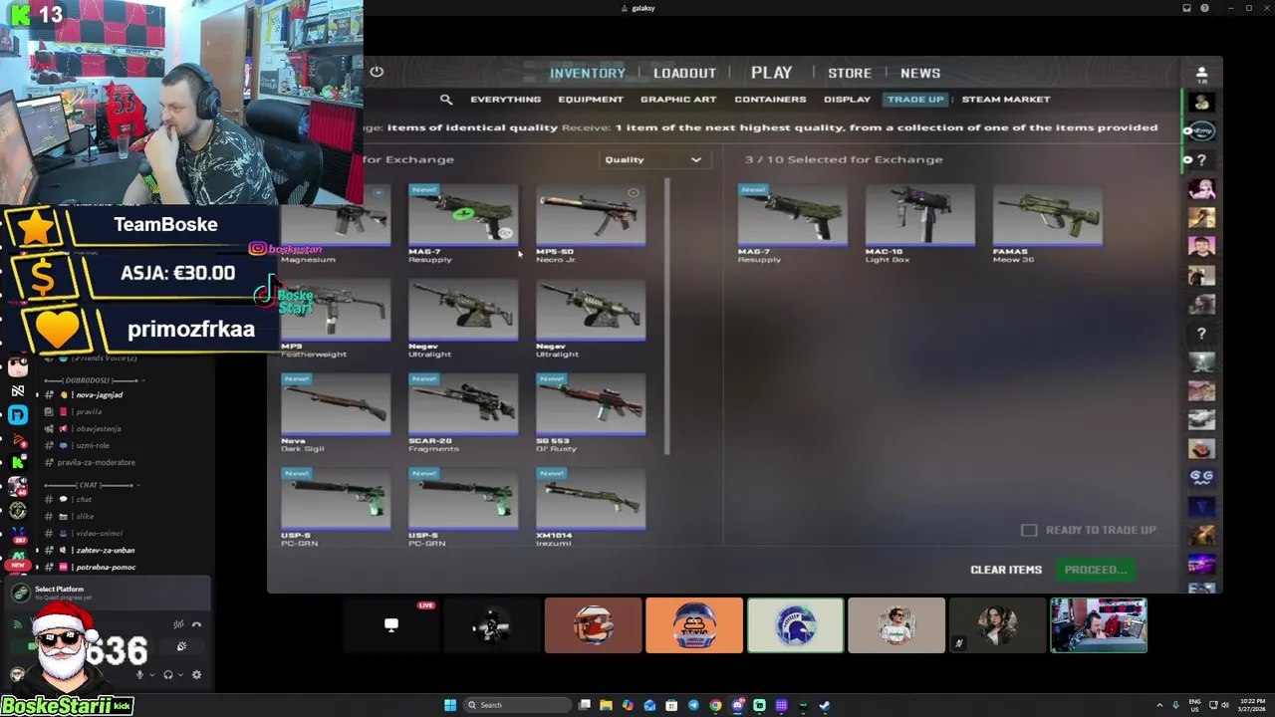
Task: Open the obavjestenja Discord channel
Action: 98,429
